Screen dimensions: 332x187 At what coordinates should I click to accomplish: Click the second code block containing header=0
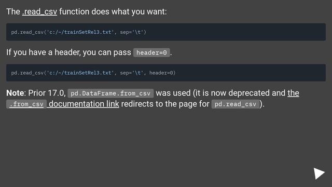tap(166, 73)
